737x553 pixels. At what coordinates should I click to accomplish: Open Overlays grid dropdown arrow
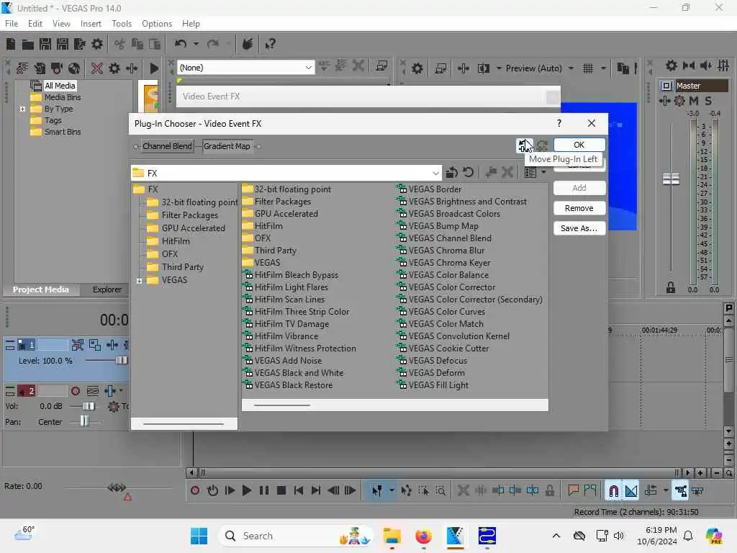tap(603, 68)
